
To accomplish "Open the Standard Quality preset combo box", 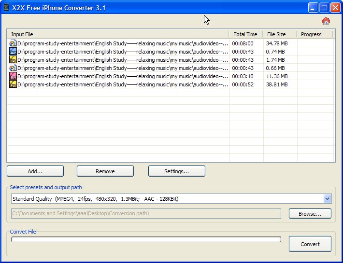I will point(171,198).
